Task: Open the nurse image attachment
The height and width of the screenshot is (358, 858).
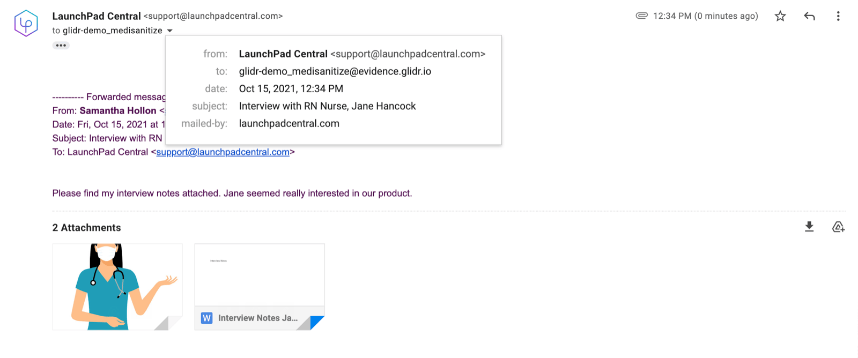Action: [x=117, y=287]
